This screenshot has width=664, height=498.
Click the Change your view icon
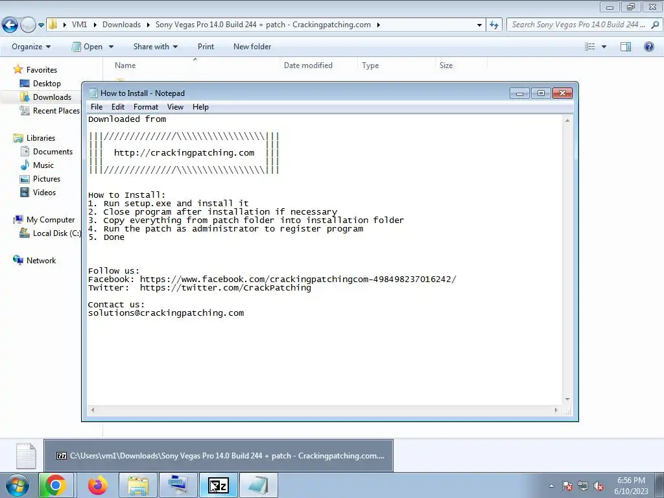click(590, 47)
